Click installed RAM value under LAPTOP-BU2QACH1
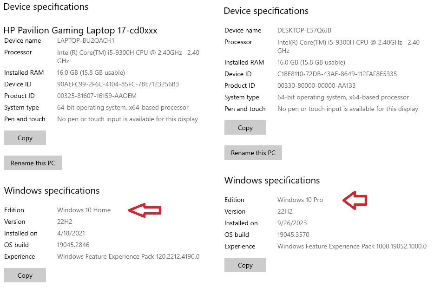Image resolution: width=434 pixels, height=287 pixels. 91,72
